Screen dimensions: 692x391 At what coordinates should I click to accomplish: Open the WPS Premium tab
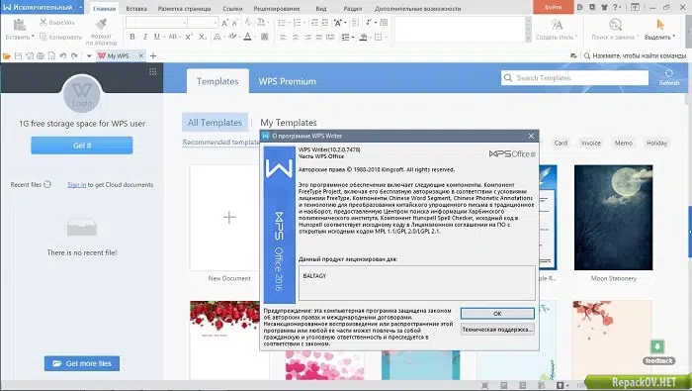coord(288,81)
